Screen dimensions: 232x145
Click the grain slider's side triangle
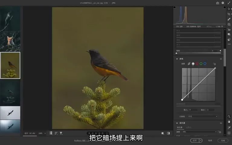[220, 51]
